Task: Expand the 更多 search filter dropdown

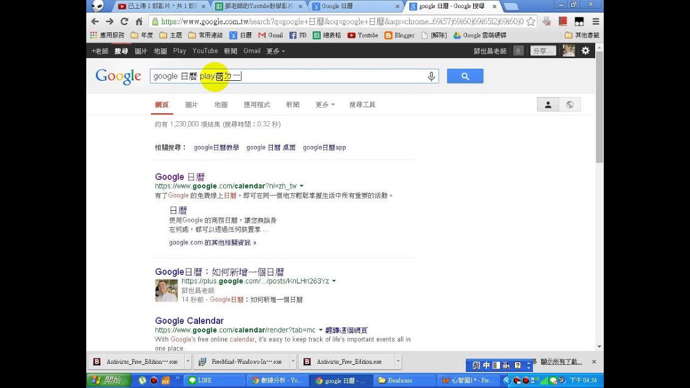Action: click(325, 105)
